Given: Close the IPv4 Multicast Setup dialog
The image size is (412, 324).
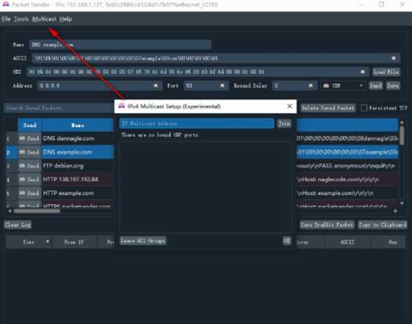Looking at the screenshot, I should tap(290, 106).
